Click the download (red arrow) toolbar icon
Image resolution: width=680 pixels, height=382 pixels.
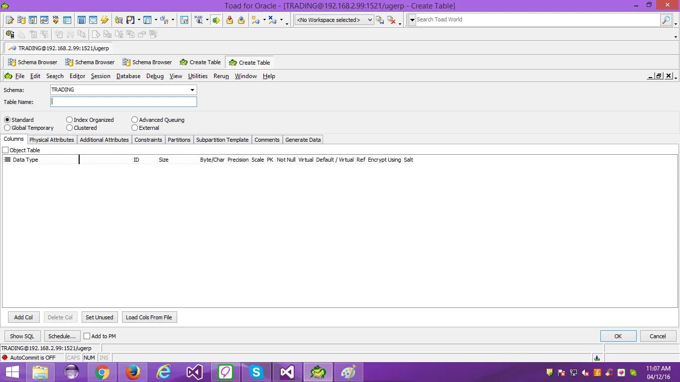[x=229, y=20]
